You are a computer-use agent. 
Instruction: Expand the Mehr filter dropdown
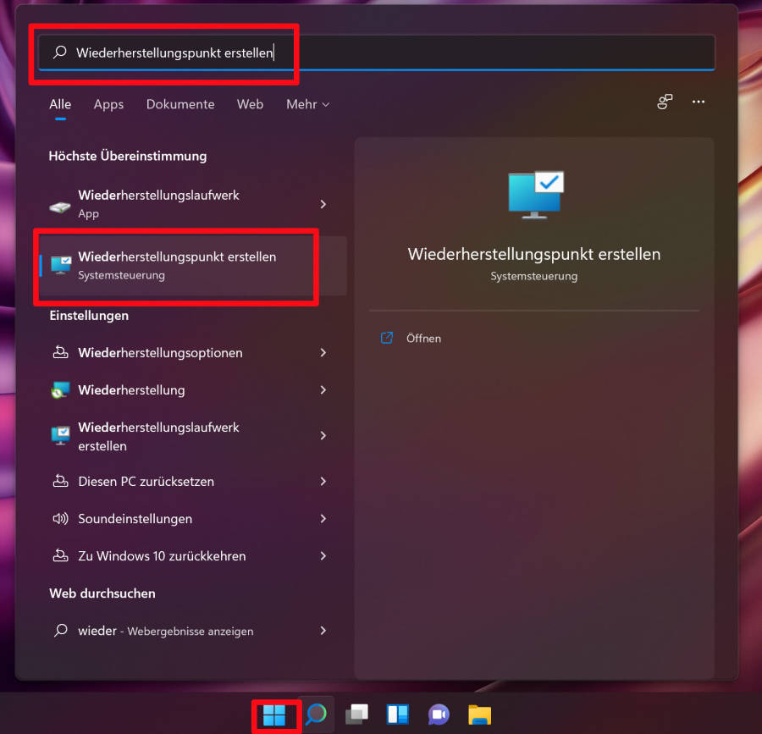tap(307, 104)
